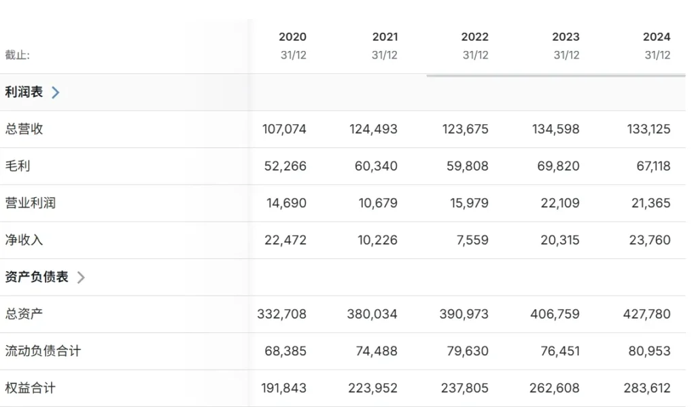Click the 截止 date label
Image resolution: width=696 pixels, height=407 pixels.
[x=18, y=55]
